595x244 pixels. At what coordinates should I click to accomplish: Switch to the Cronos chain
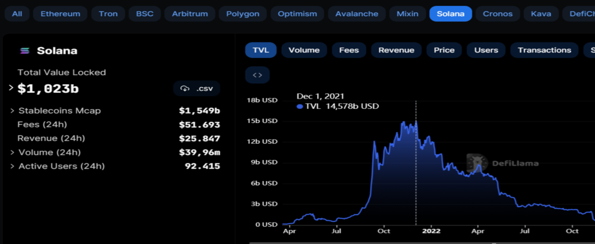click(497, 14)
